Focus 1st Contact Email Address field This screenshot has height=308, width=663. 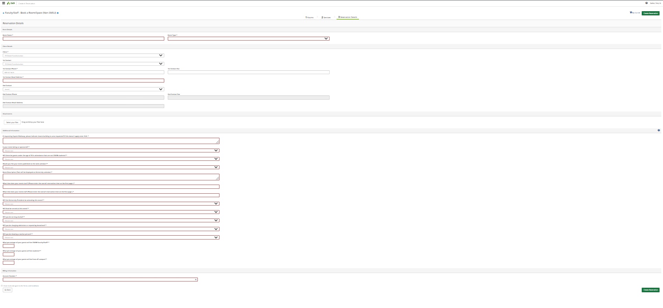(x=84, y=80)
